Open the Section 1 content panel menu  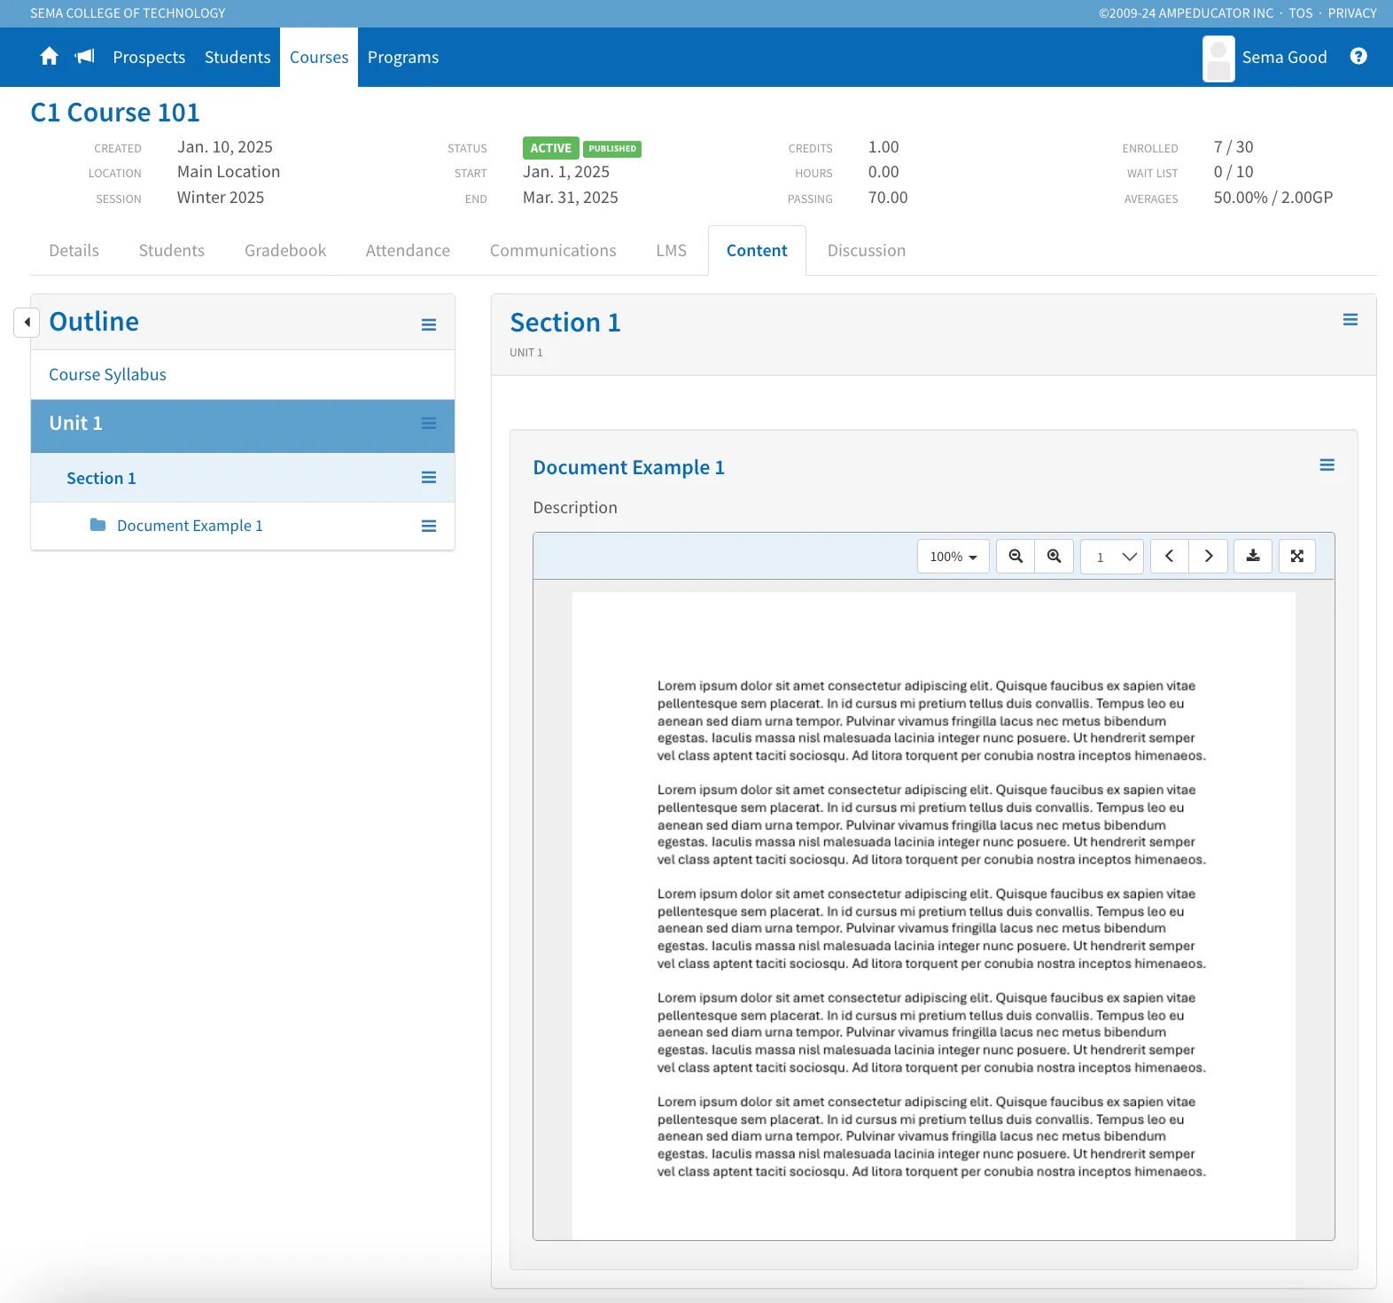(1350, 320)
